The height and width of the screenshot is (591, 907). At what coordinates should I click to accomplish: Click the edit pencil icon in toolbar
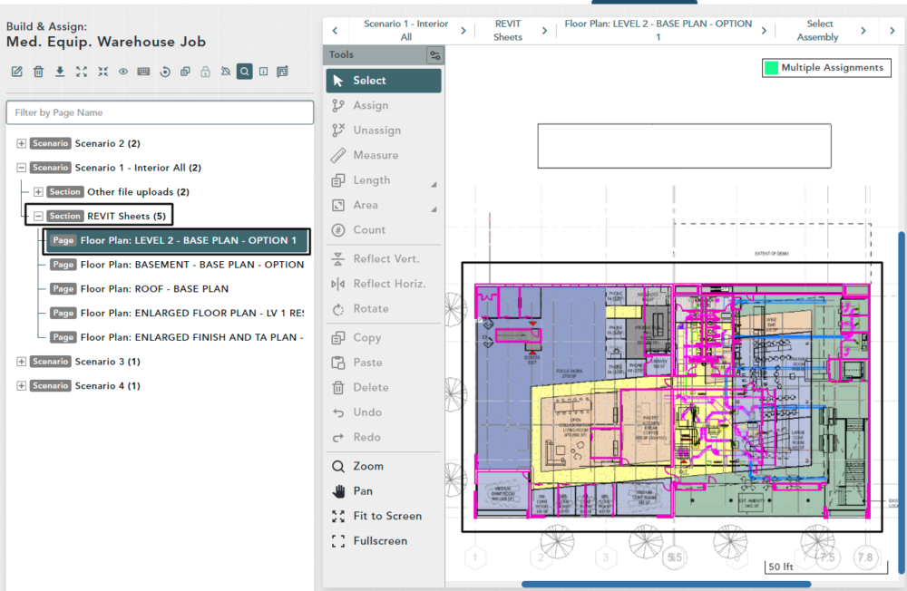(17, 72)
